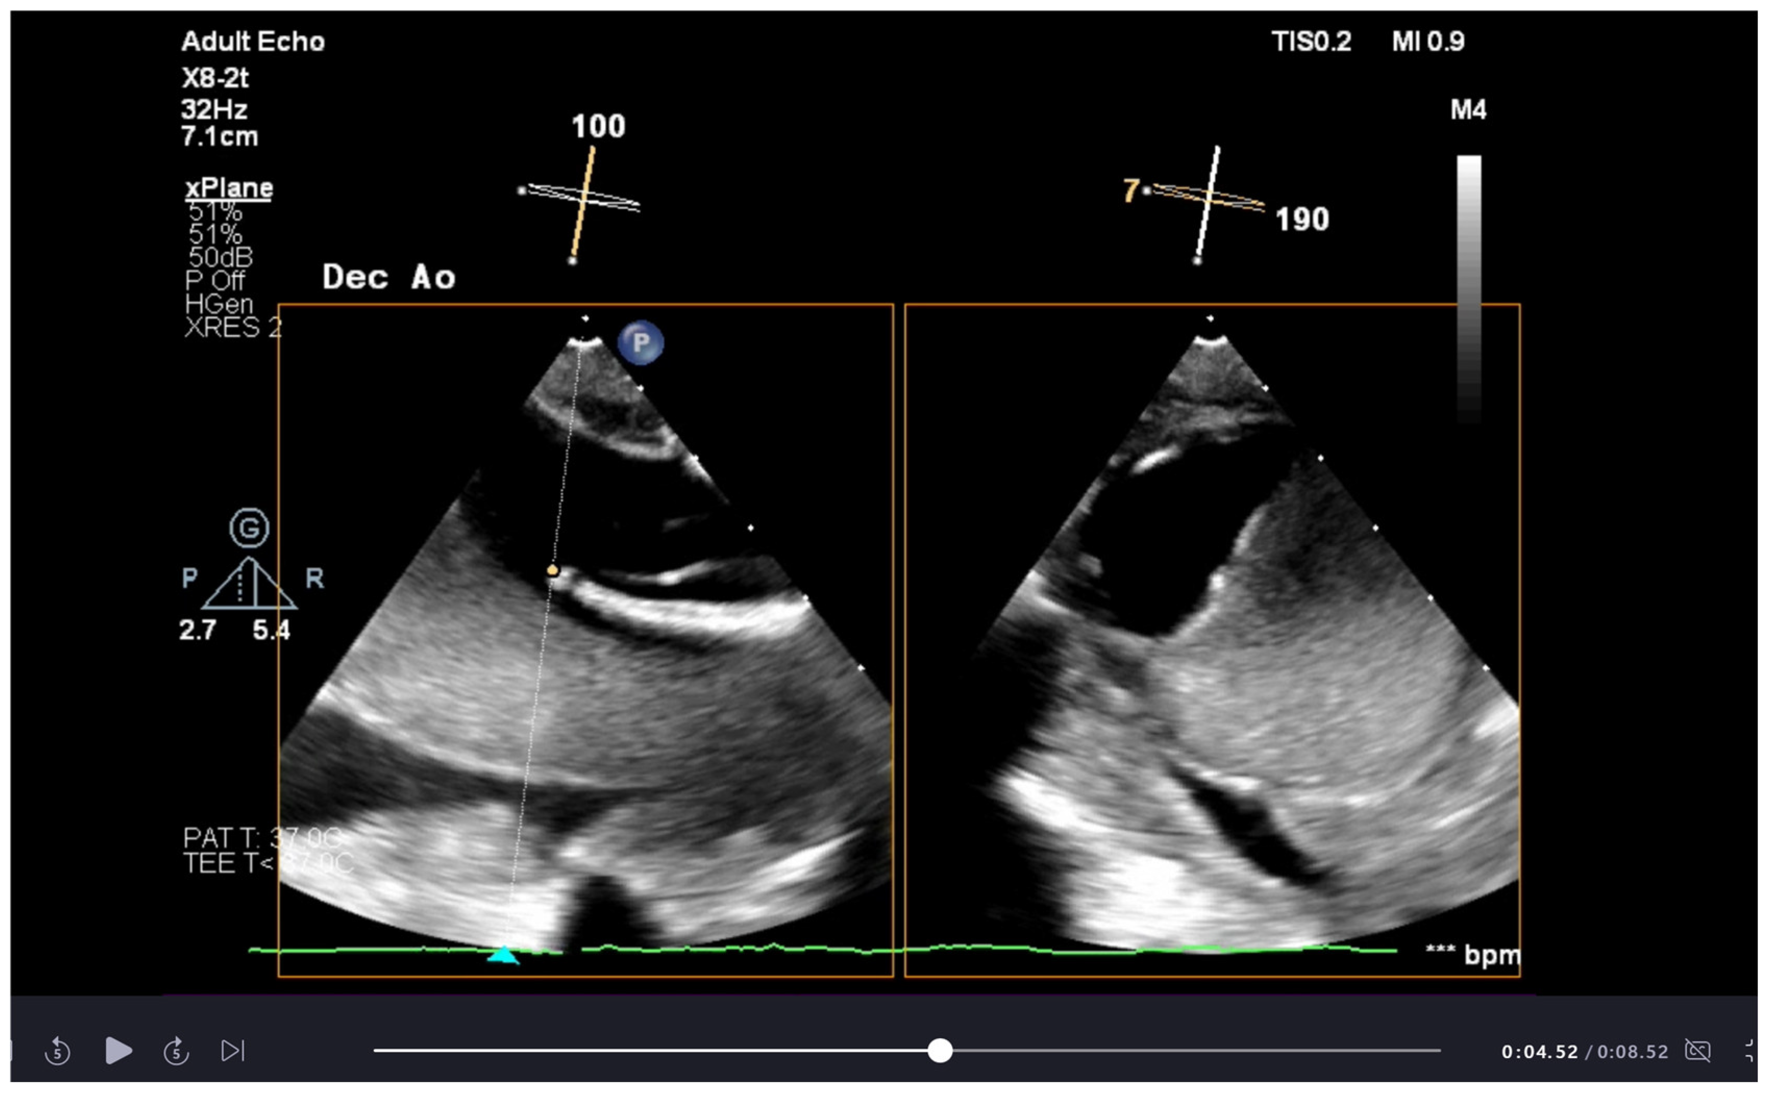Click the blue P probe marker
The image size is (1767, 1095).
click(x=640, y=342)
